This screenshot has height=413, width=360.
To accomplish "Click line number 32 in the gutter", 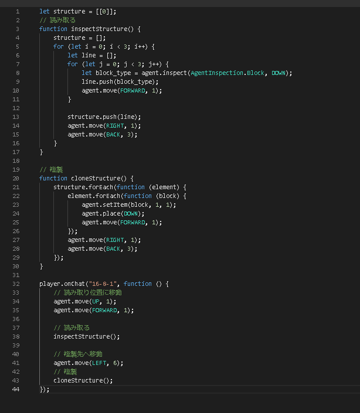I will (x=16, y=284).
